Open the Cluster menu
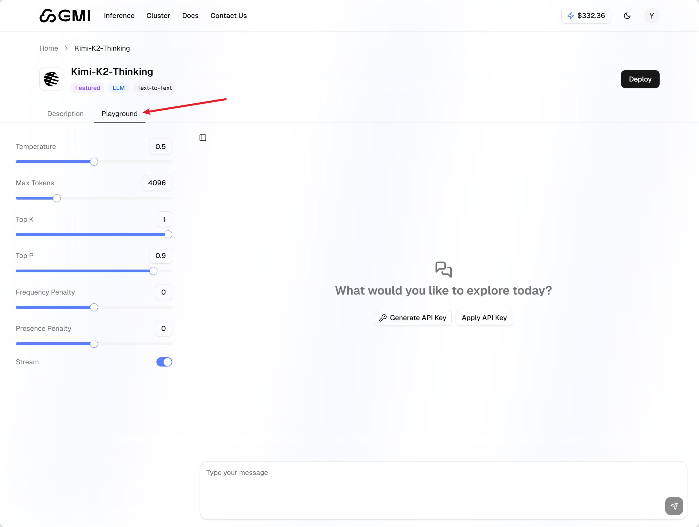Viewport: 699px width, 527px height. (158, 16)
